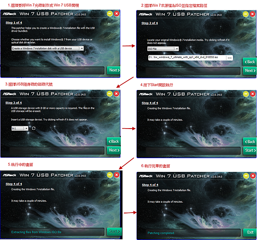Click Next in the Step 2 of 4 window
Screen dimensions: 257x240
[x=250, y=71]
